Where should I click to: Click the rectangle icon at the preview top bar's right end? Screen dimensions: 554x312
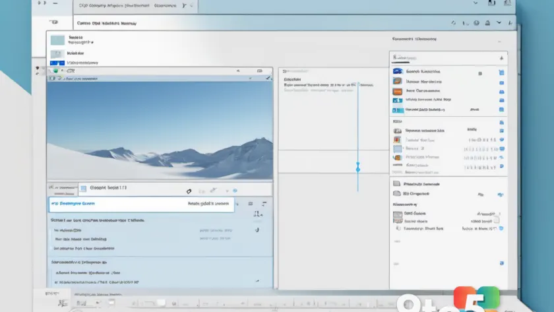(260, 71)
